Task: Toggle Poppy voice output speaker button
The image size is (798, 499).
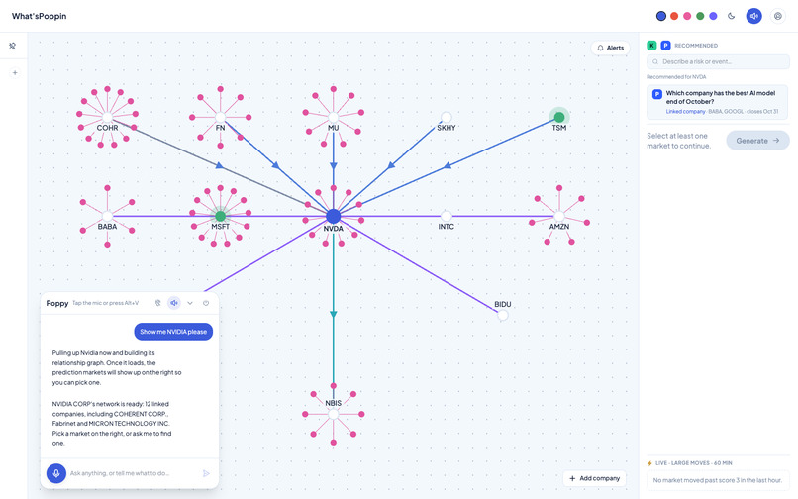Action: (174, 303)
